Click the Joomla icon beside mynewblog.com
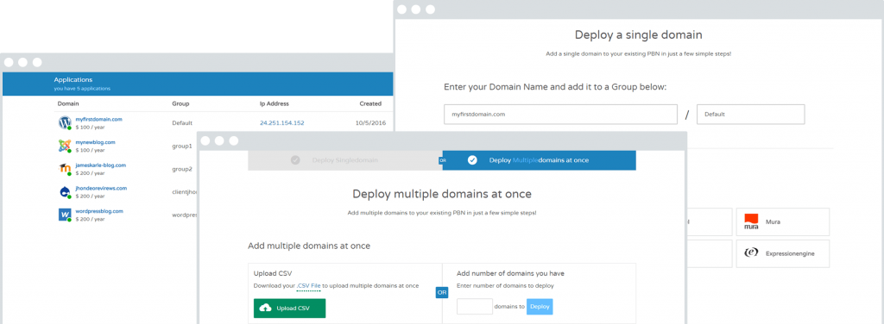 click(64, 145)
